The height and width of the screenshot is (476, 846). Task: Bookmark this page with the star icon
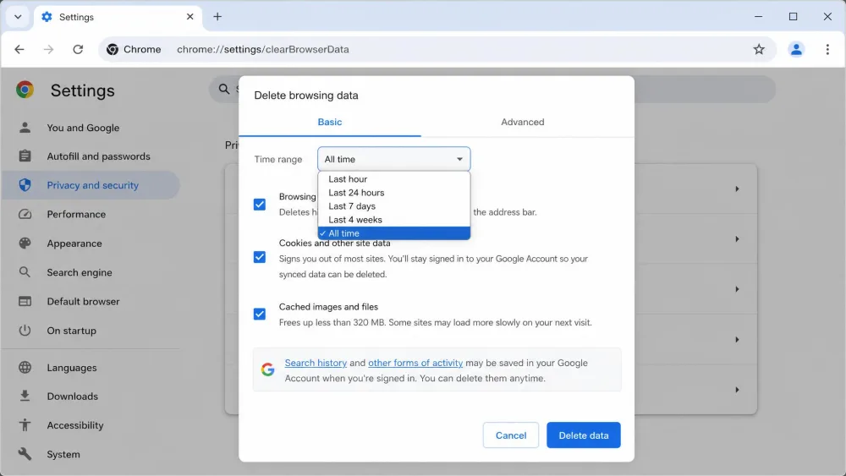[x=759, y=50]
